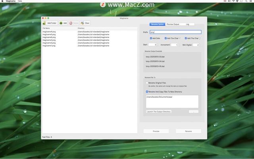The height and width of the screenshot is (159, 254).
Task: Click example output tony-20200613-04.dat
Action: [155, 61]
